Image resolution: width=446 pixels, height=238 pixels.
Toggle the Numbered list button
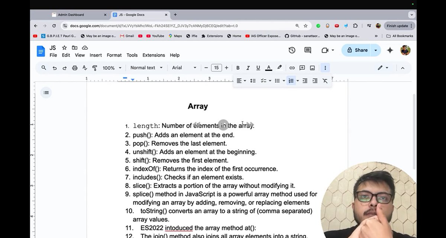click(291, 81)
